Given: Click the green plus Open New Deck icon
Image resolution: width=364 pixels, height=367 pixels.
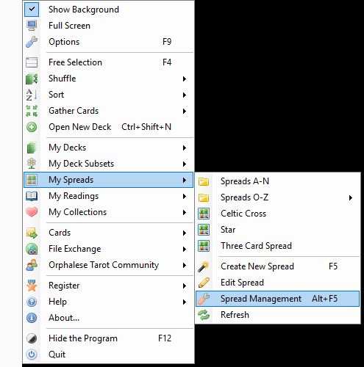Looking at the screenshot, I should 32,127.
